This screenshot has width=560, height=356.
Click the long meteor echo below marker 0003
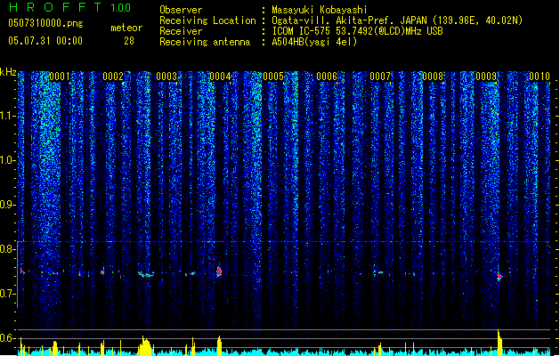point(146,275)
